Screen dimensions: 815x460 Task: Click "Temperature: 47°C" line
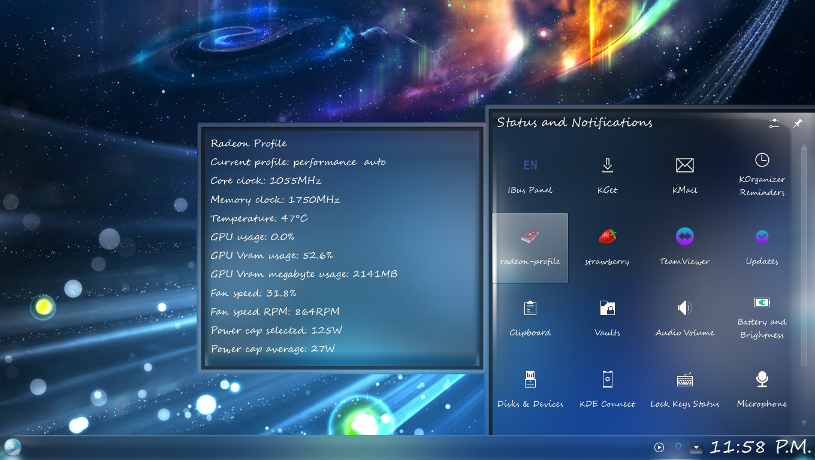(x=259, y=218)
